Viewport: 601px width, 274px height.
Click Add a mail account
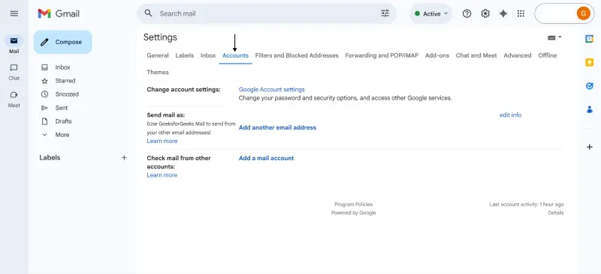[267, 158]
